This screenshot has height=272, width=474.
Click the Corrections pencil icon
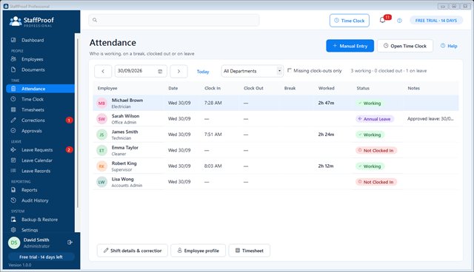(13, 120)
